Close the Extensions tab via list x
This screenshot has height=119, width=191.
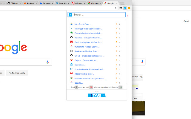coord(120,65)
